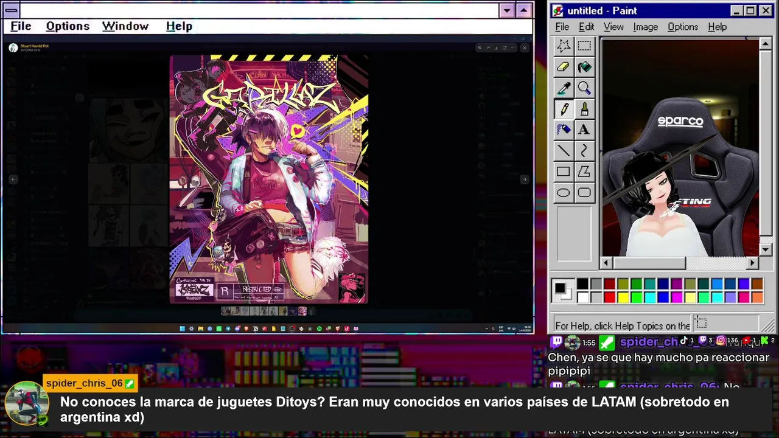Pick the Rectangle shape tool
Image resolution: width=779 pixels, height=438 pixels.
(564, 172)
